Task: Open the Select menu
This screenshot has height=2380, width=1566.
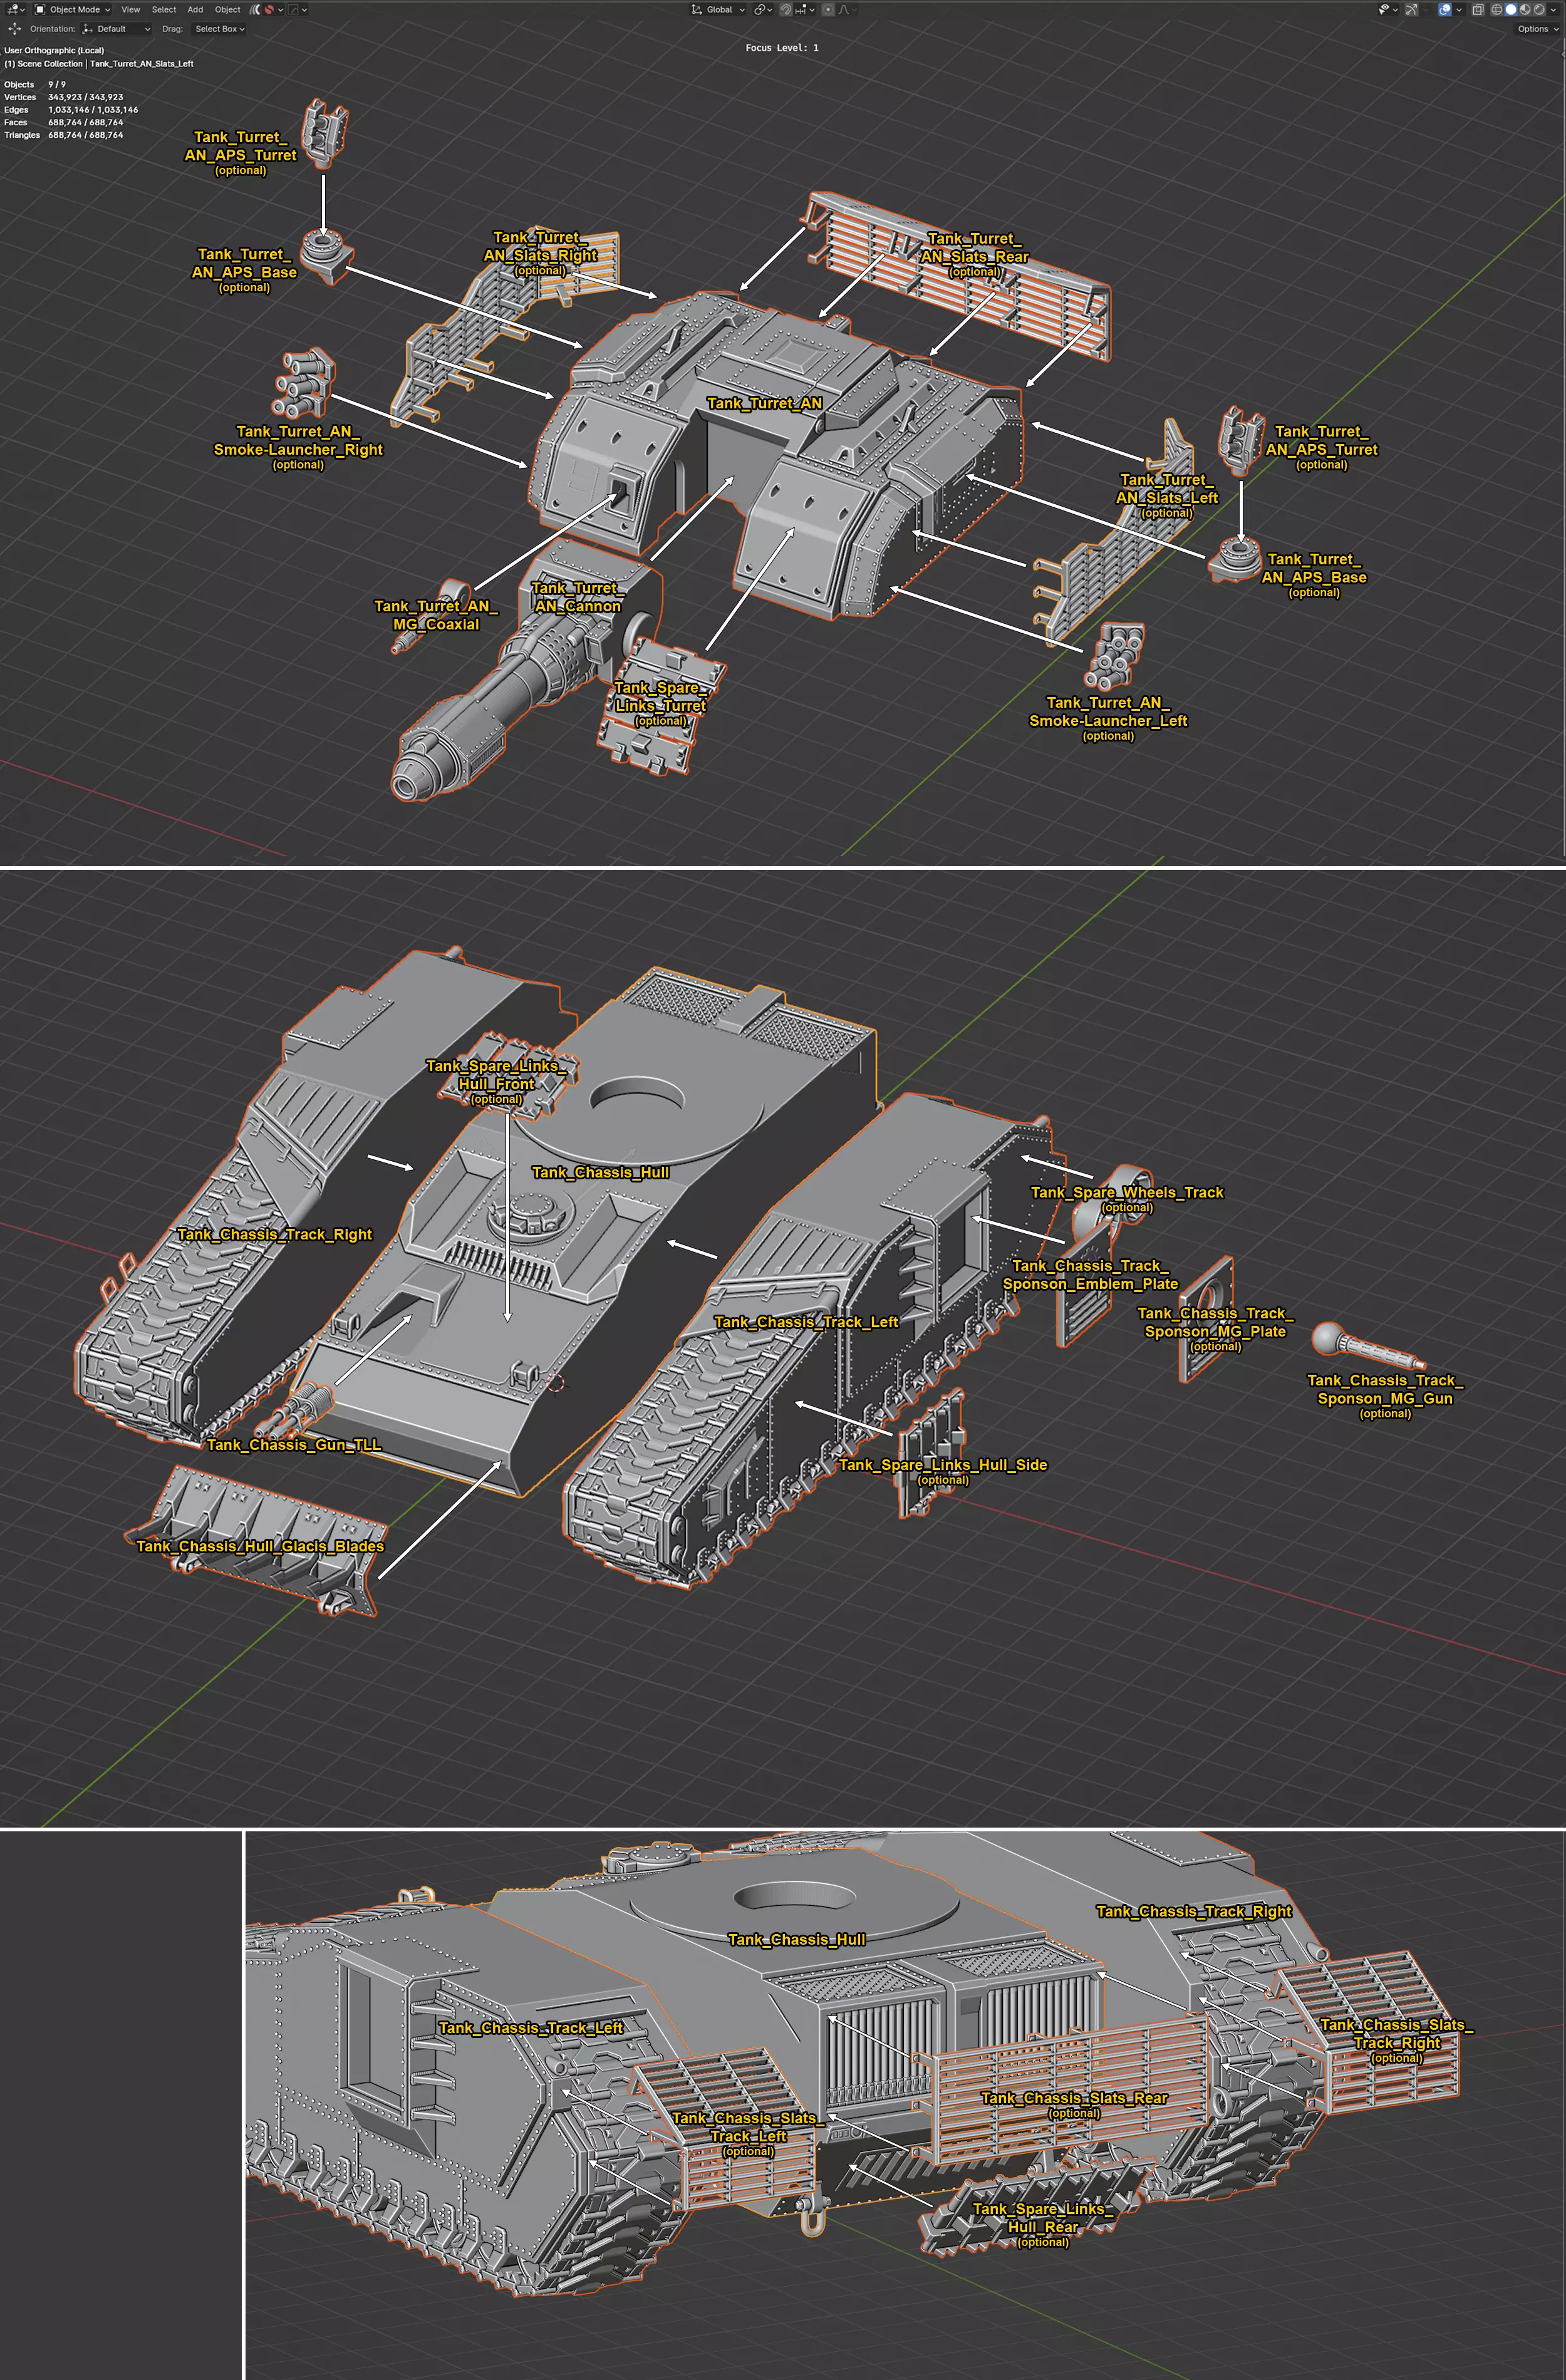Action: tap(164, 9)
